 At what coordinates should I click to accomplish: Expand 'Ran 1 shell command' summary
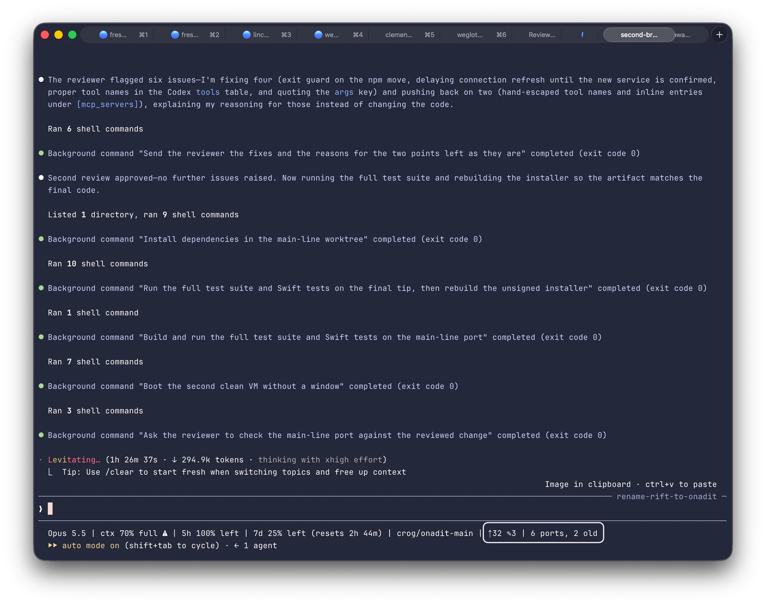tap(93, 313)
